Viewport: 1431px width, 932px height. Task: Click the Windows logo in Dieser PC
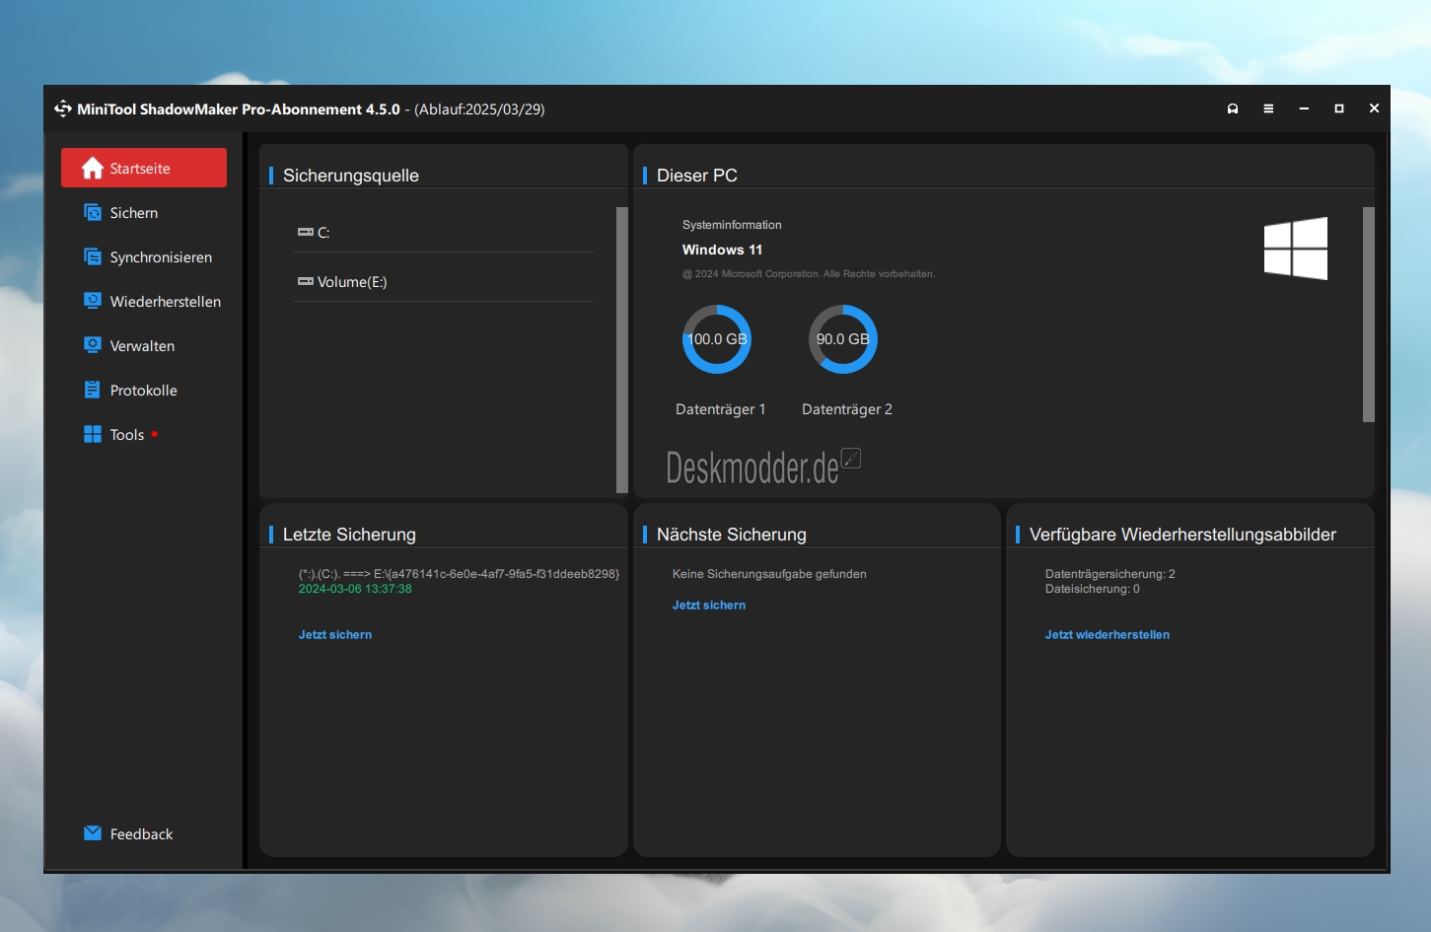tap(1296, 249)
